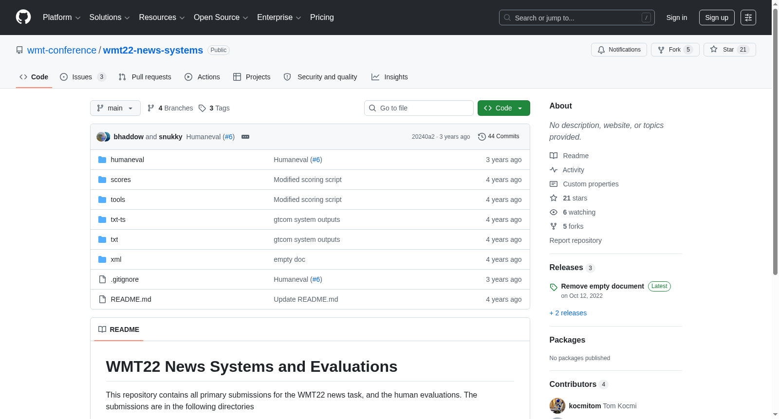Open kocmitom contributor avatar

[557, 406]
